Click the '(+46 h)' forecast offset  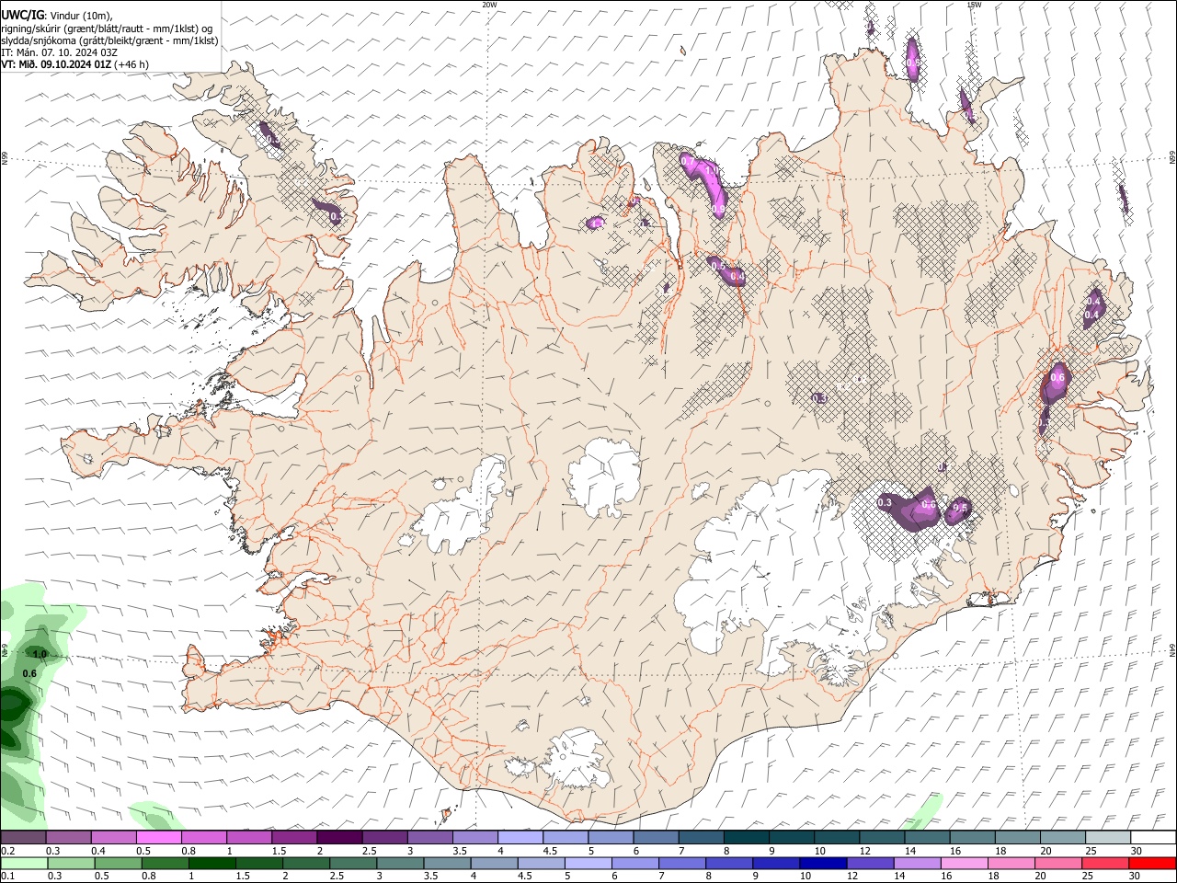point(131,64)
